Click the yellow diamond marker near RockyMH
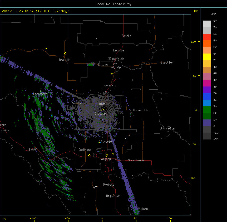This screenshot has width=227, height=222. [66, 54]
